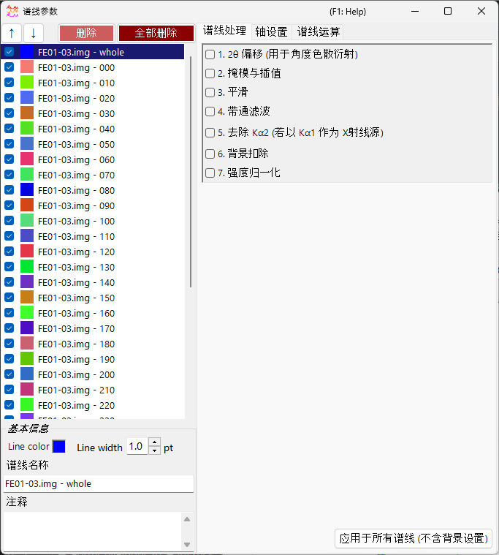Click the red swatch of profile 120
499x555 pixels.
tap(27, 252)
